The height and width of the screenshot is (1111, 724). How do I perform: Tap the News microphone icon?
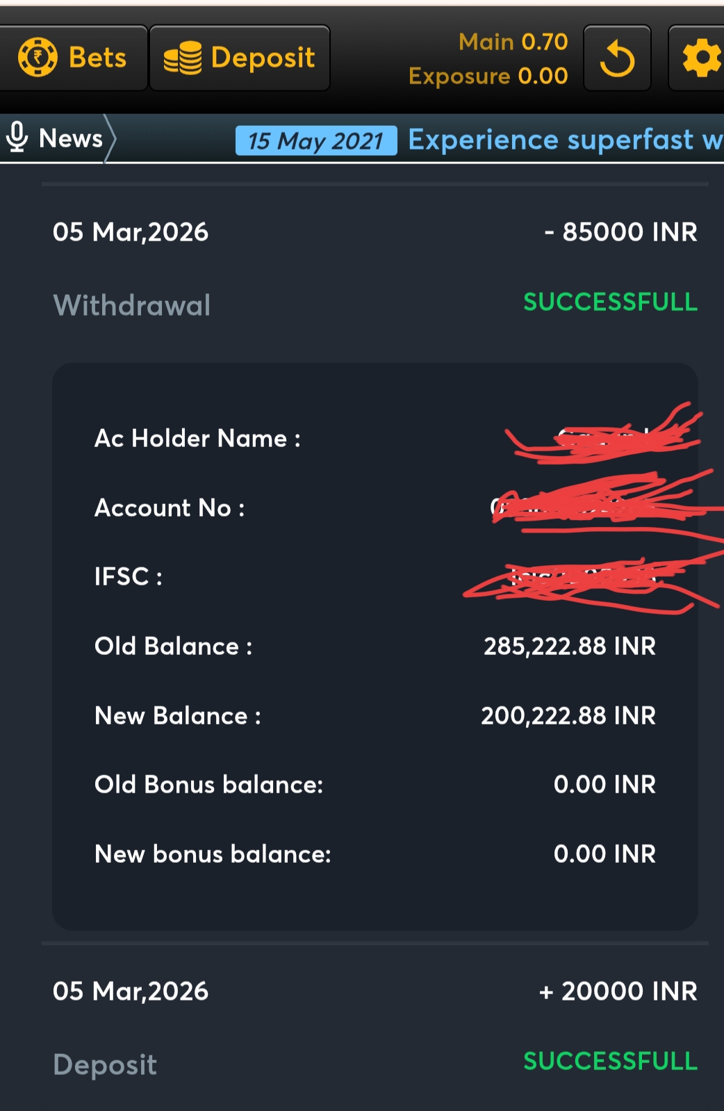(17, 138)
